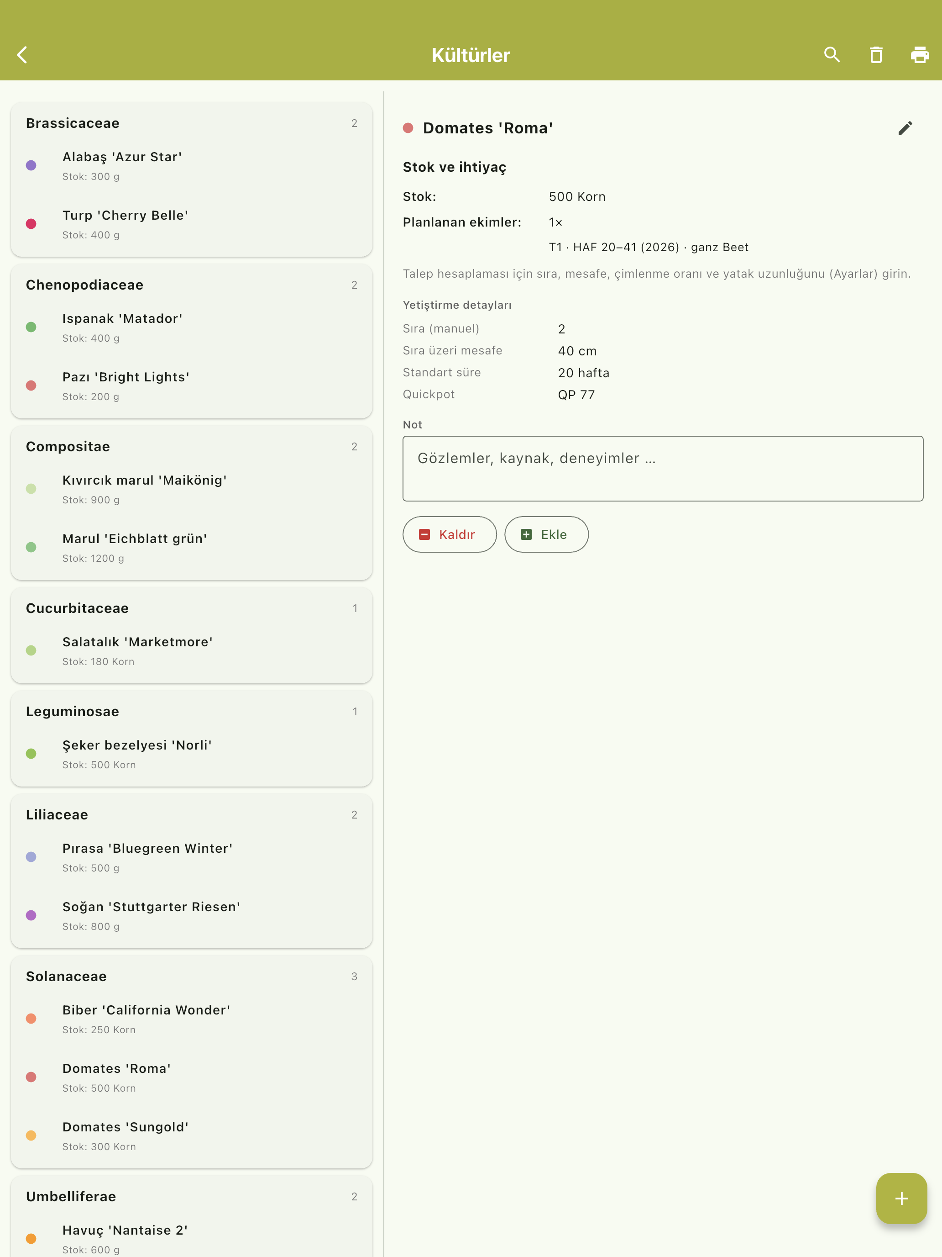Click the purple dot beside Alabaş 'Azur Star'
Screen dimensions: 942x1257
[x=31, y=165]
